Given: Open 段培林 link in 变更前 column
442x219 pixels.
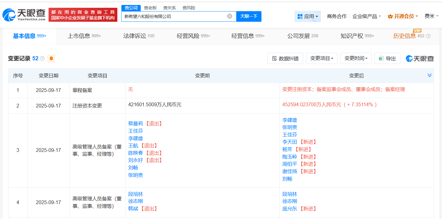Looking at the screenshot, I should (x=135, y=194).
